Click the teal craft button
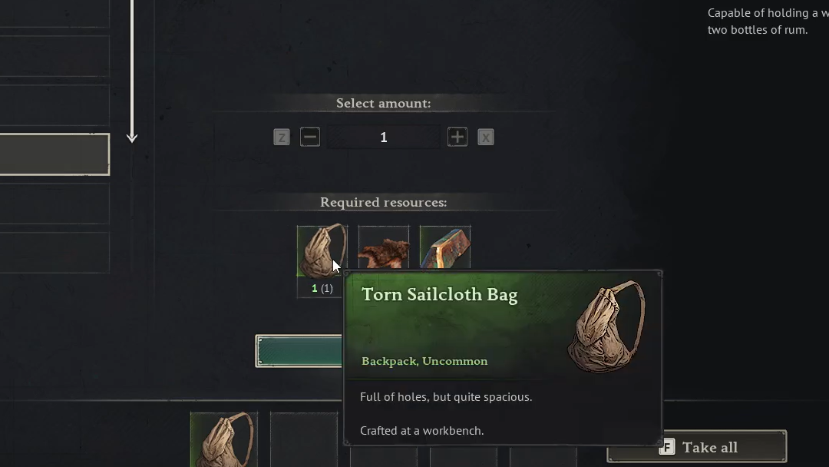The image size is (829, 467). pos(299,351)
